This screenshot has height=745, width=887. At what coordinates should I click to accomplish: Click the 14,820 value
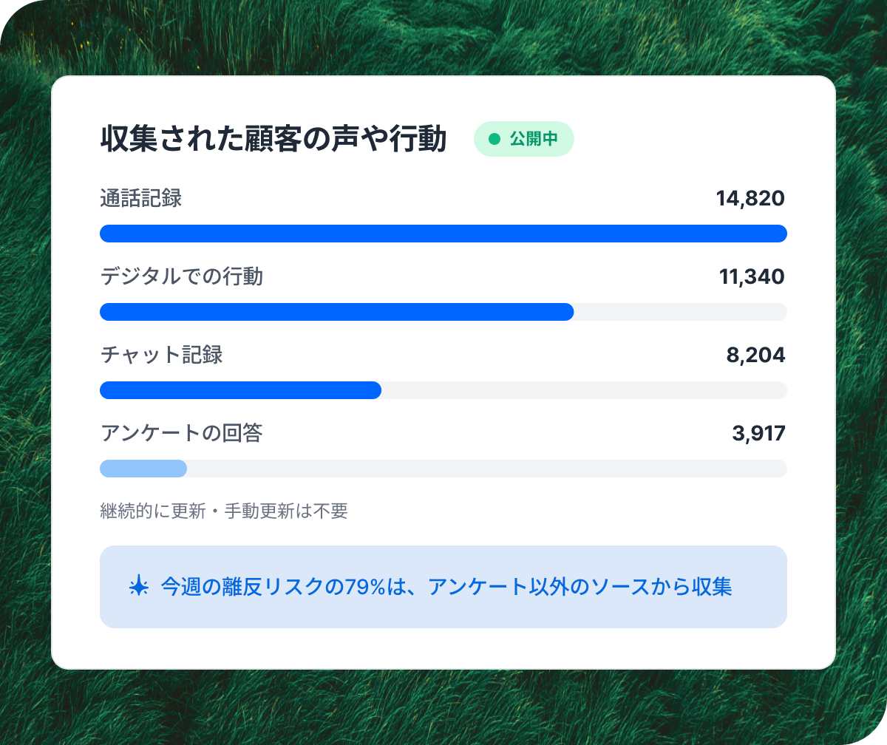point(750,199)
